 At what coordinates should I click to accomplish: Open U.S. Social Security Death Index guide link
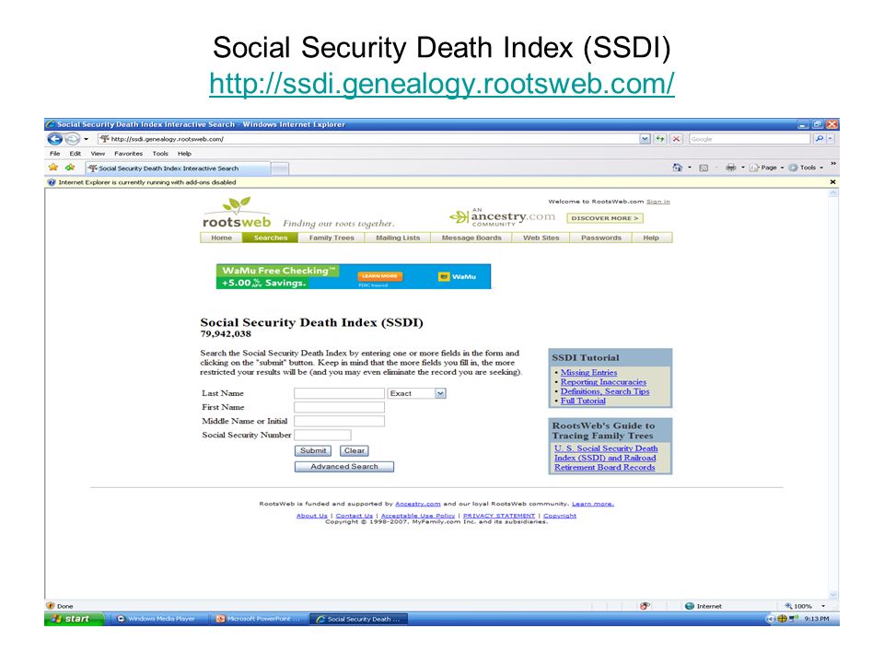click(x=606, y=458)
